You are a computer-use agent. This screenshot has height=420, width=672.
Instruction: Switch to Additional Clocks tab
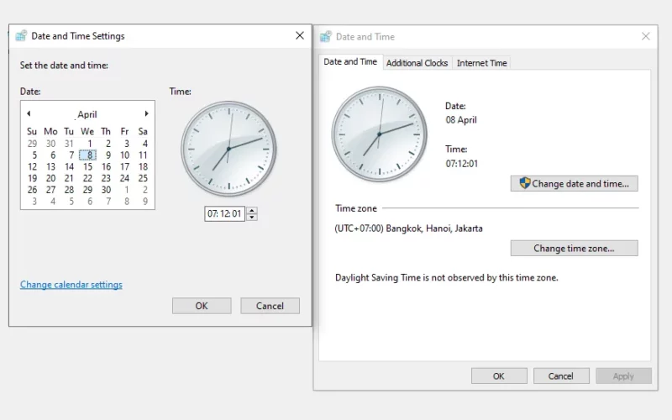pos(417,63)
